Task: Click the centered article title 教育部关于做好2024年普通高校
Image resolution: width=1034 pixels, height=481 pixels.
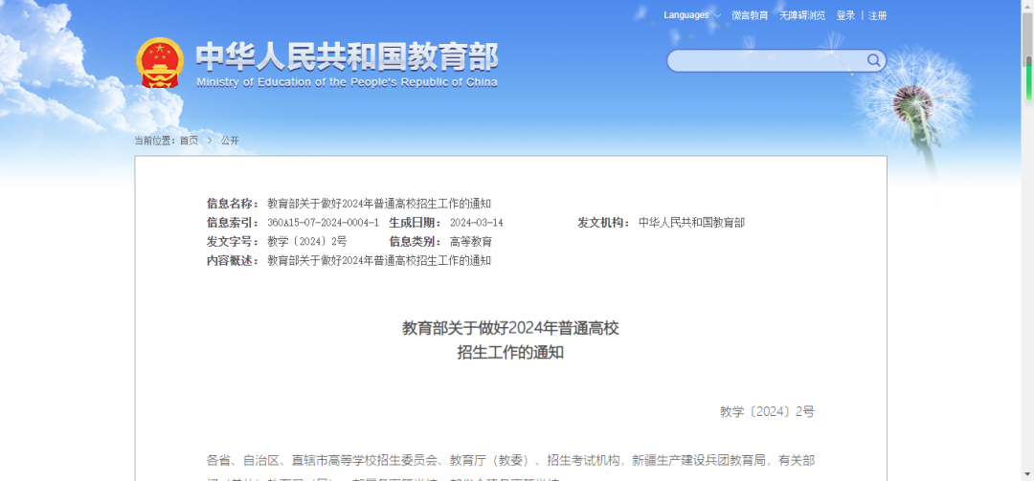Action: click(511, 328)
